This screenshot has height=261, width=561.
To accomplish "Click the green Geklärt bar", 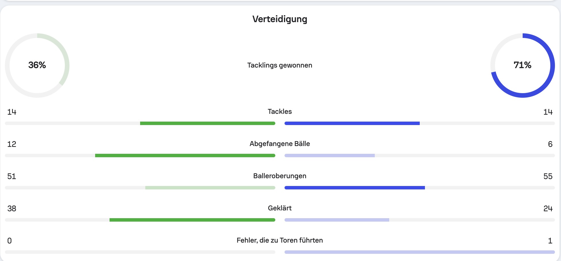I will pyautogui.click(x=192, y=220).
